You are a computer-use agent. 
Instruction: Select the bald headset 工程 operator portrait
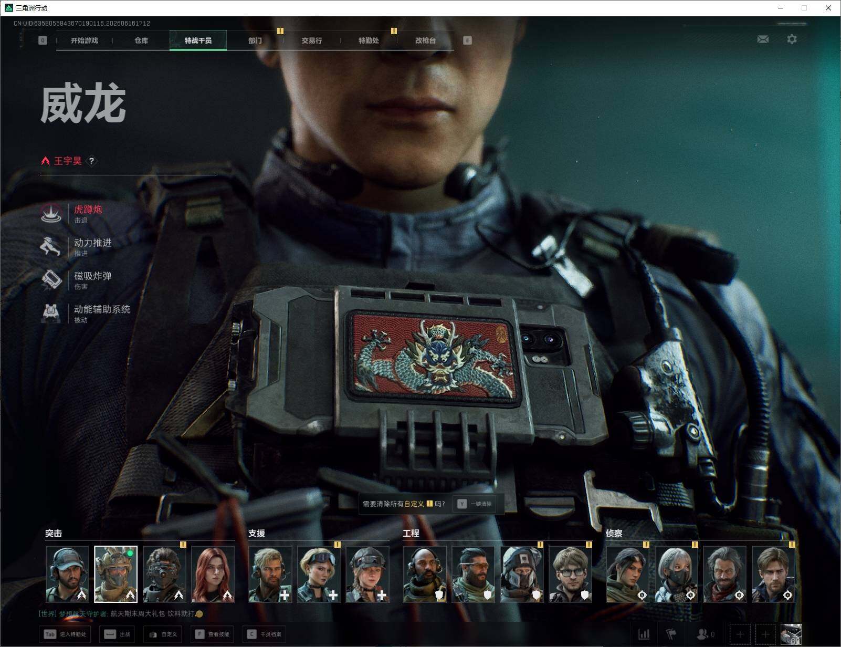425,574
